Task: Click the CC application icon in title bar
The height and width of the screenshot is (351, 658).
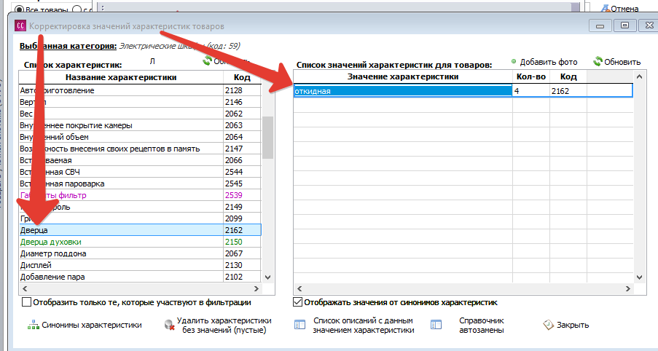Action: pos(20,26)
